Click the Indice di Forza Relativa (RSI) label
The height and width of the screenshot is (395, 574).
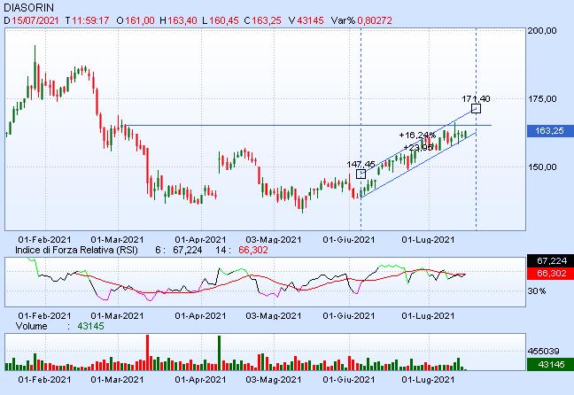[x=76, y=250]
